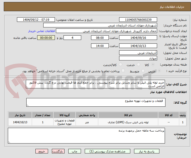Screen dimensions: 191x158
Task: Click the 'واحد شمارش' column header
Action: coord(87,115)
